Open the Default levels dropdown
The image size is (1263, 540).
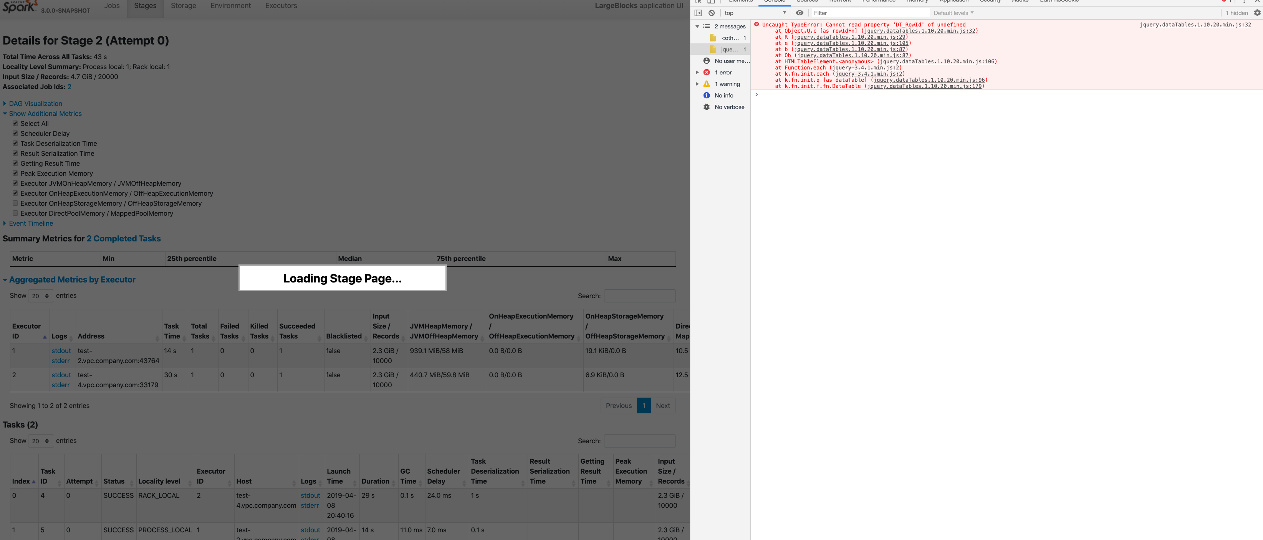pos(953,13)
